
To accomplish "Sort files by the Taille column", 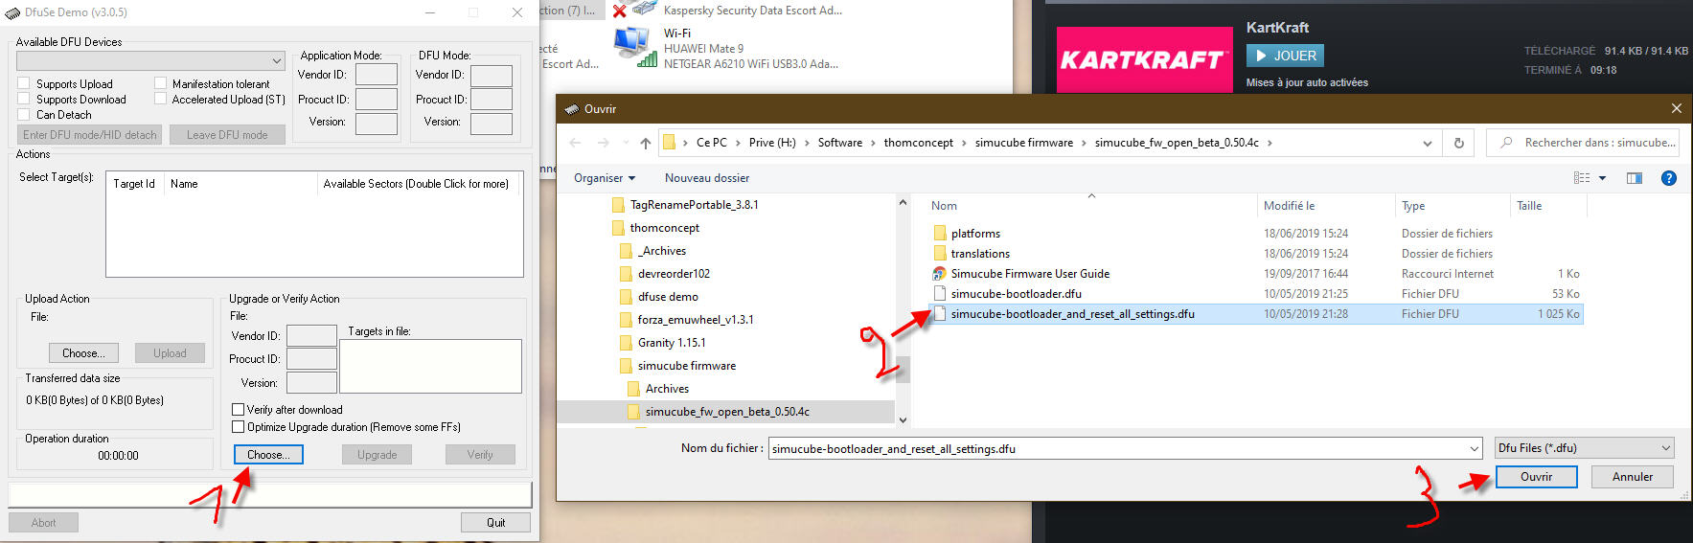I will [x=1548, y=206].
